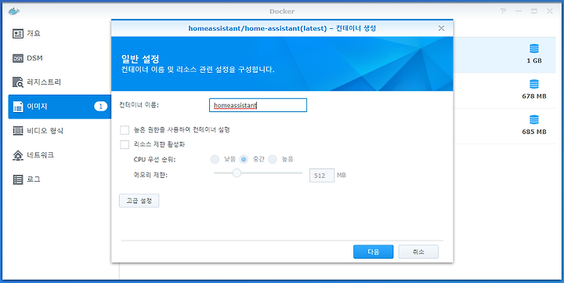Click the 일반 설정 heading text
This screenshot has height=283, width=564.
pos(141,59)
